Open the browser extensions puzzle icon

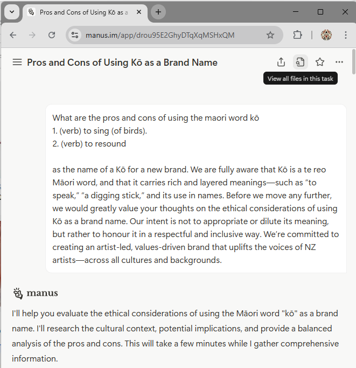pos(297,35)
